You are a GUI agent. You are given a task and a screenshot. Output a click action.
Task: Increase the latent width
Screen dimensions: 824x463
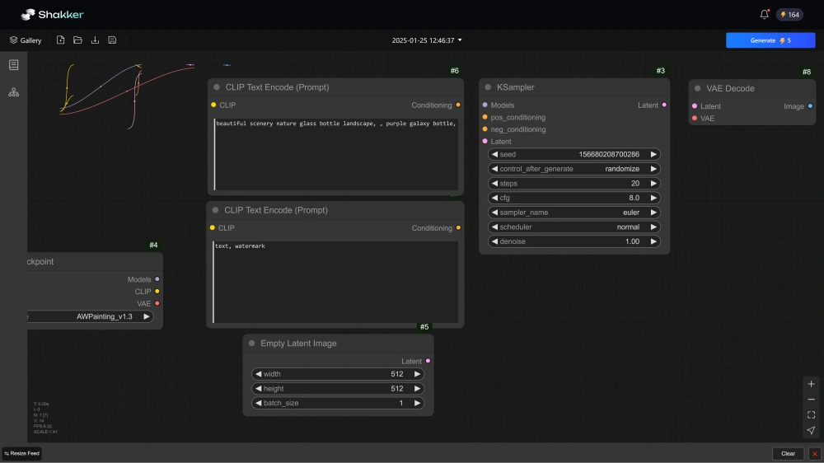pos(417,374)
